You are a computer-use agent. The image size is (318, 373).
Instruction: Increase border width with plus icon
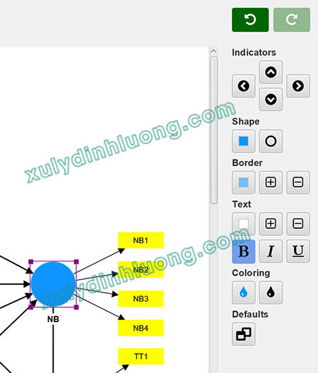click(x=271, y=182)
